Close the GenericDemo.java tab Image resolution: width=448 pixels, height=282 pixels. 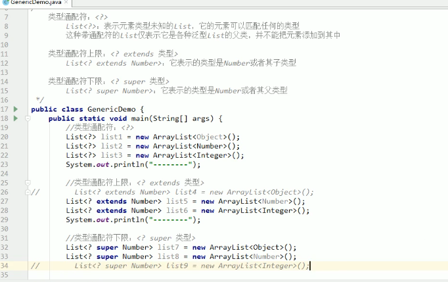[66, 2]
